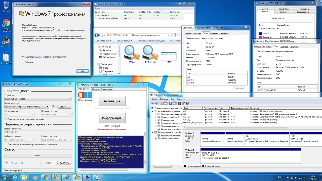This screenshot has width=322, height=181.
Task: Open Rufus info icon
Action: (x=11, y=163)
